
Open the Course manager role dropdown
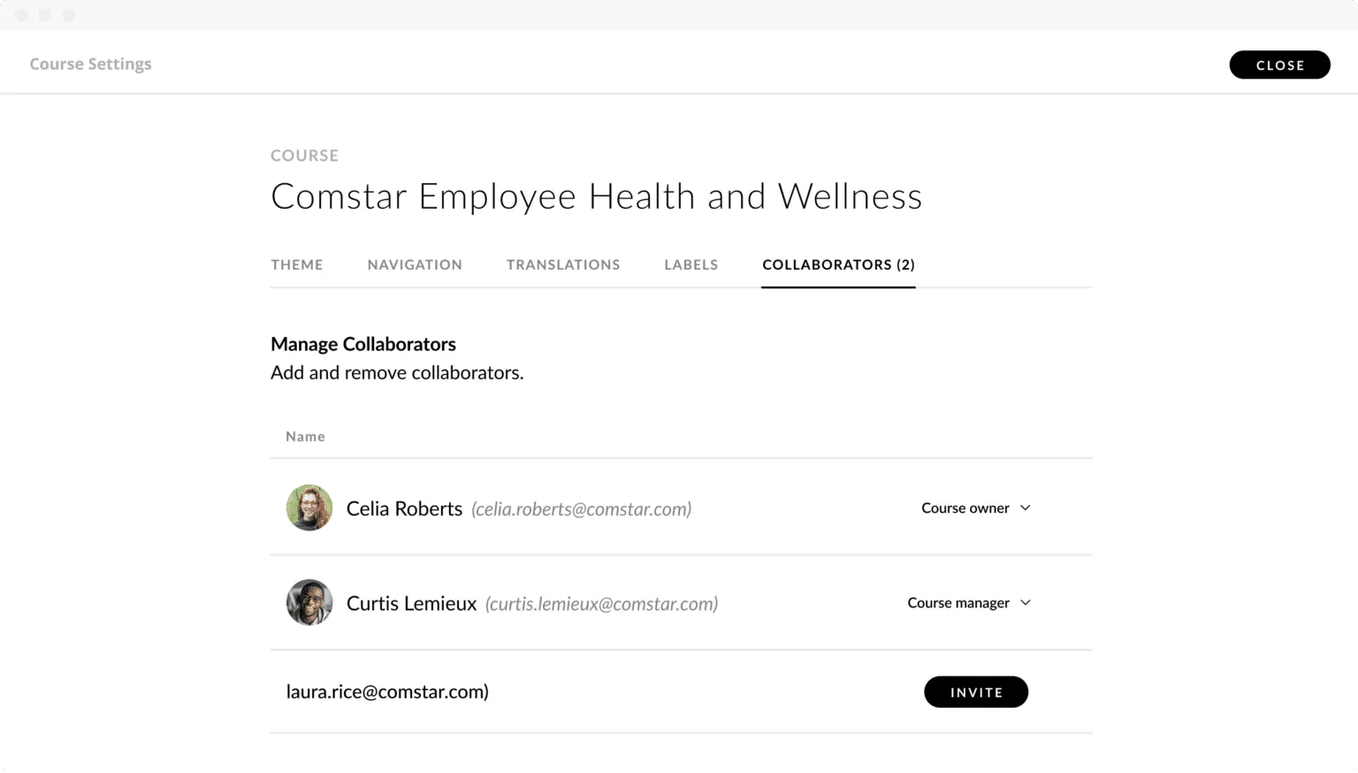coord(969,602)
